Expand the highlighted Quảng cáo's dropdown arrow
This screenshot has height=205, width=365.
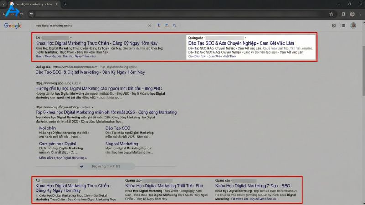click(x=245, y=38)
